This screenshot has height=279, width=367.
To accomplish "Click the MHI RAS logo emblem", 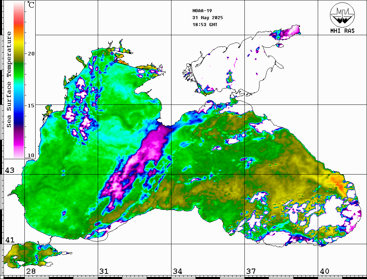I will click(x=342, y=15).
